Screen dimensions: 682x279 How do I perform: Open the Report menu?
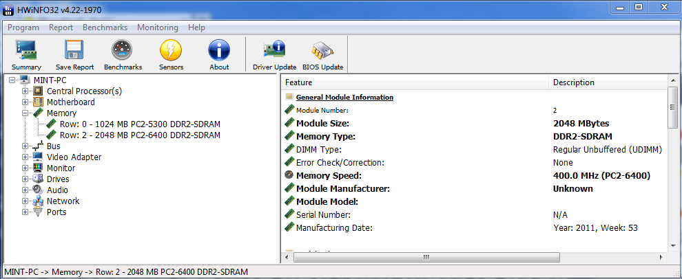[x=61, y=27]
